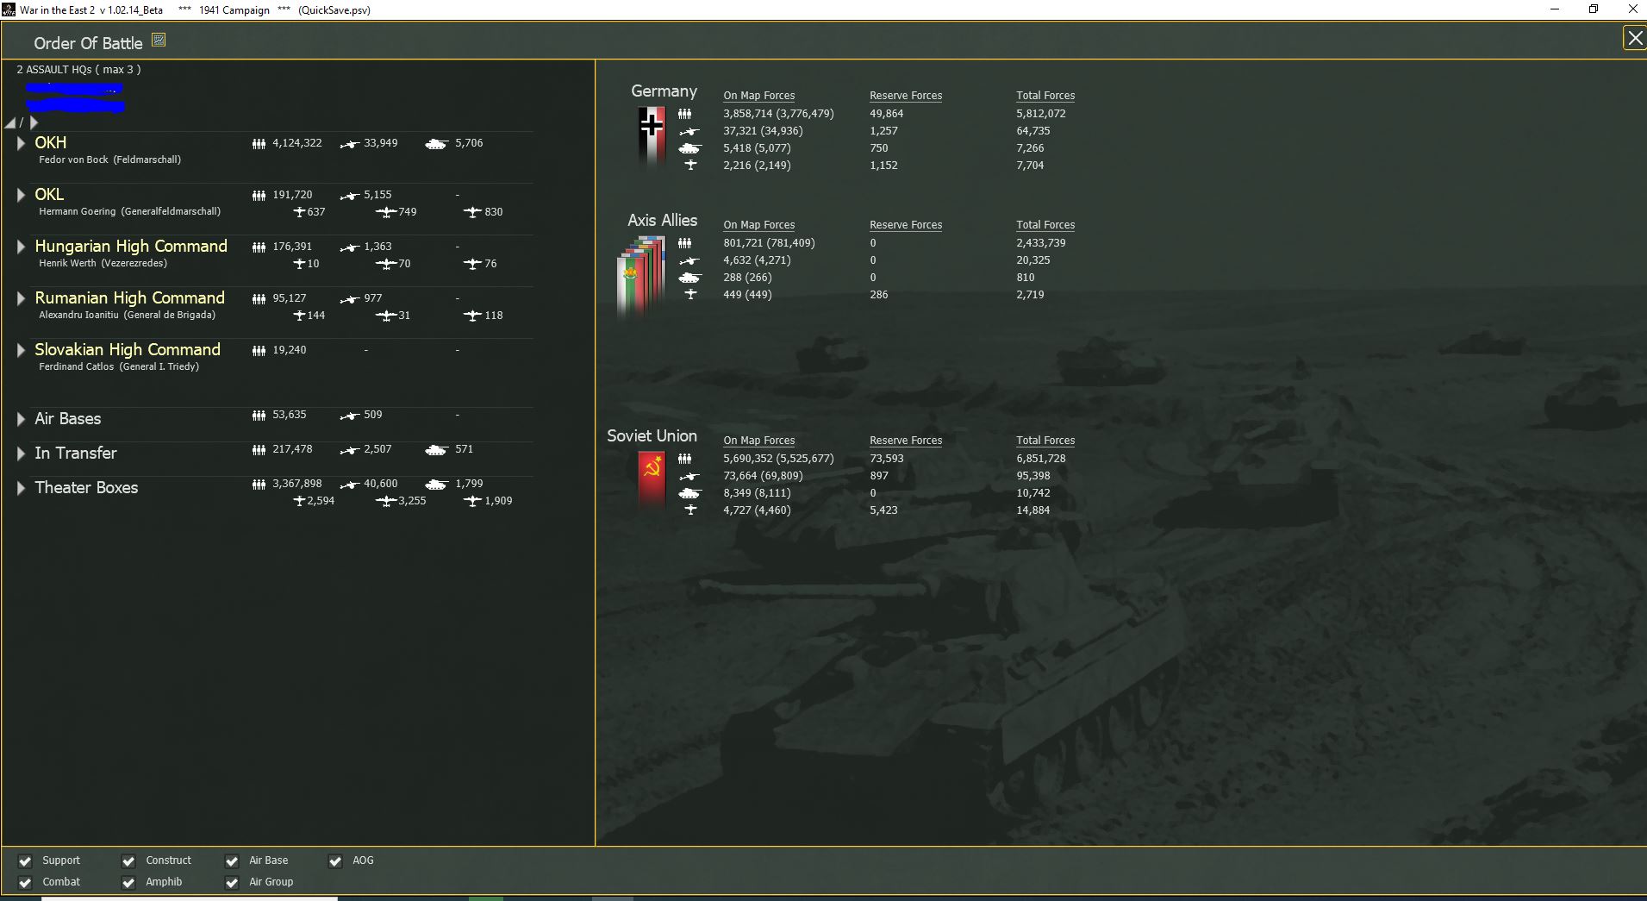Viewport: 1647px width, 901px height.
Task: Expand Hungarian High Command entry
Action: [21, 247]
